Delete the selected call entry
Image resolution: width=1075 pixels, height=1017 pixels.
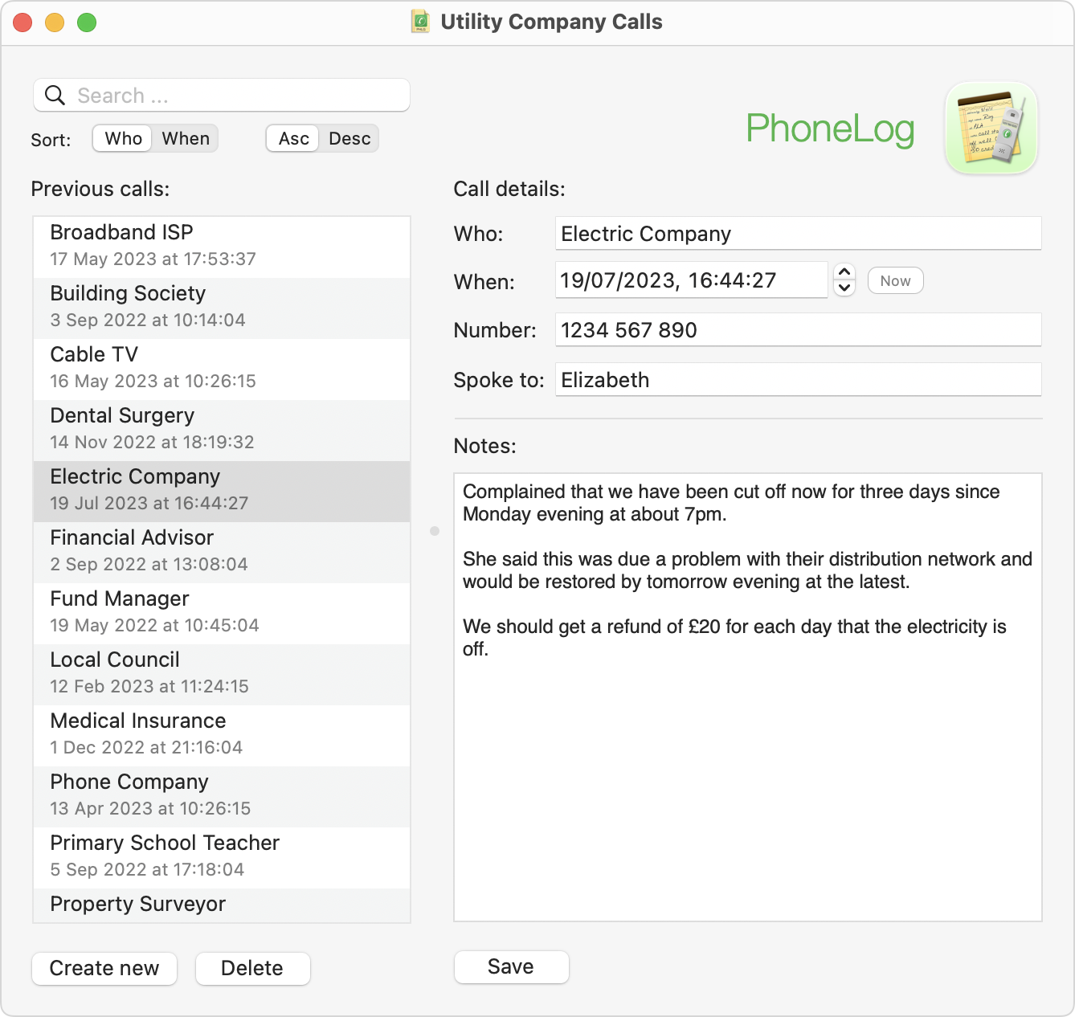tap(252, 969)
